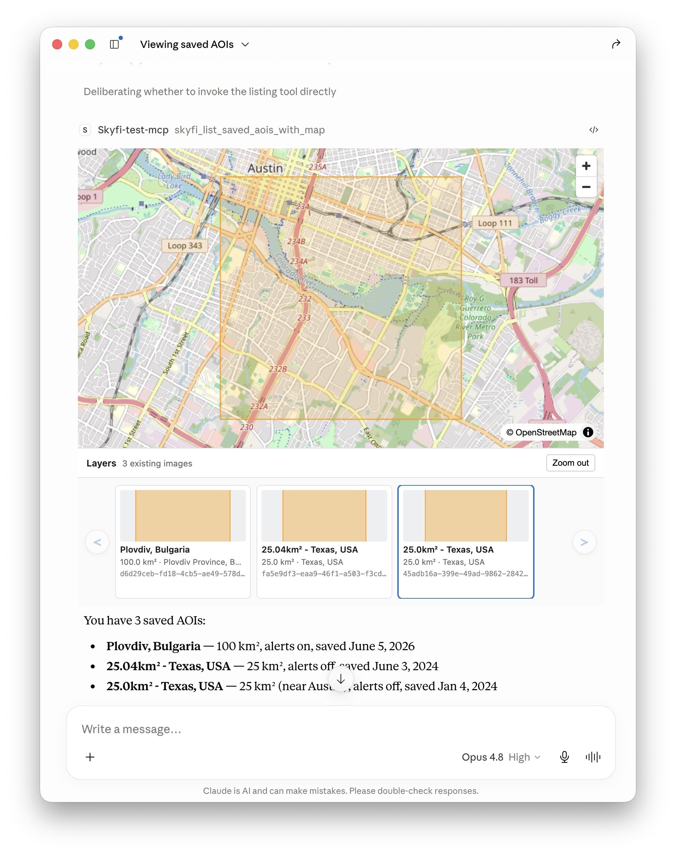Go to previous layer card
The image size is (676, 855).
click(98, 542)
